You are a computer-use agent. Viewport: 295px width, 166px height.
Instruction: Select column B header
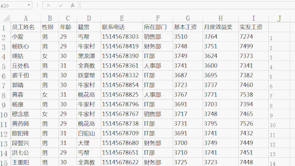(x=50, y=18)
